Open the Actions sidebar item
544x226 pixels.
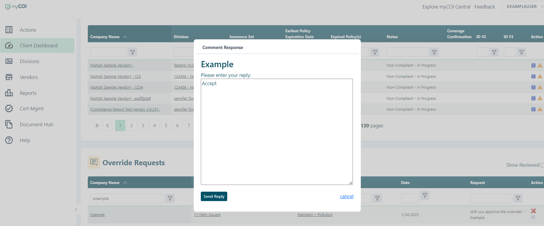(28, 30)
